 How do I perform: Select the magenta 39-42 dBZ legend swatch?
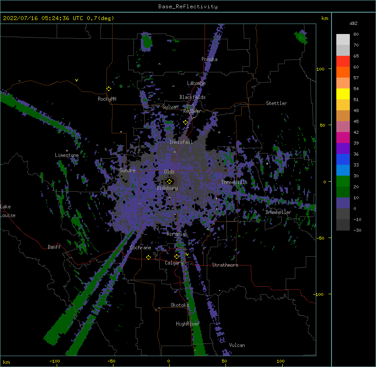343,138
